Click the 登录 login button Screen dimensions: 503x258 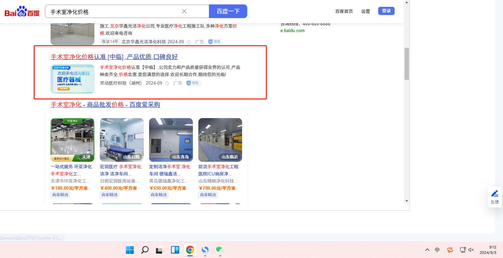386,11
